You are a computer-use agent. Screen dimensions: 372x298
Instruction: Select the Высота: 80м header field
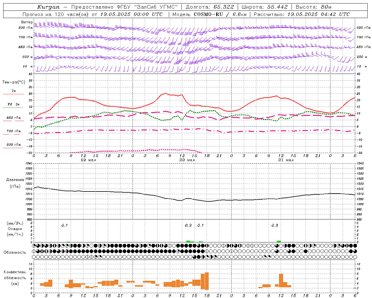[x=313, y=7]
